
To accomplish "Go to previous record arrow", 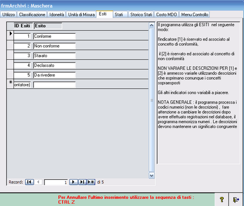I will (x=38, y=182).
